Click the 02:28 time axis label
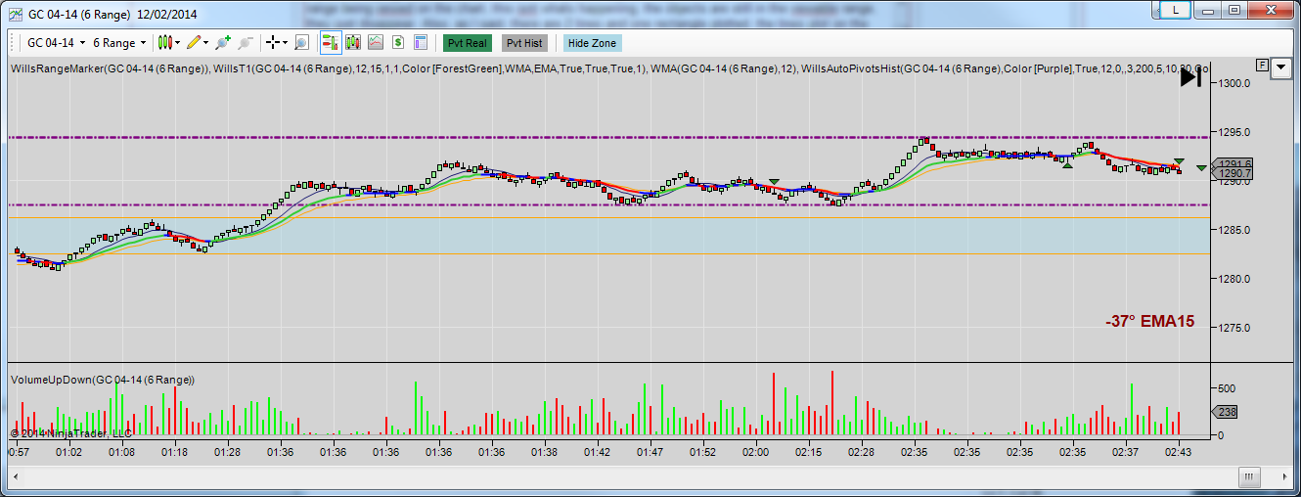The height and width of the screenshot is (497, 1301). click(861, 452)
